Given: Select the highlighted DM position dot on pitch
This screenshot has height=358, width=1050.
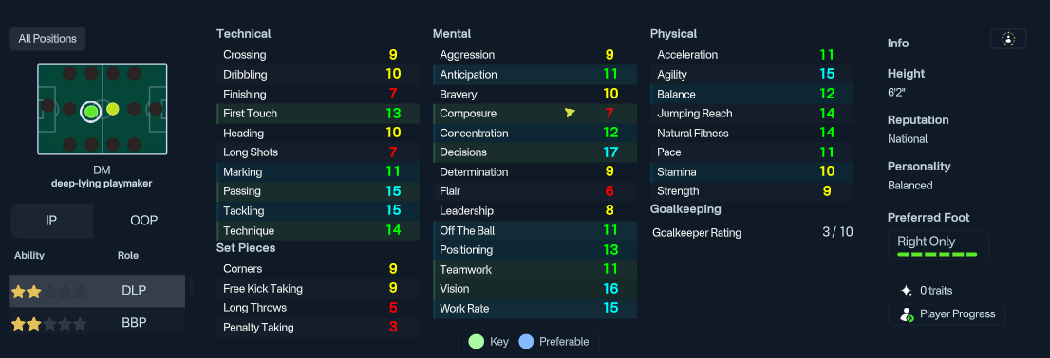Looking at the screenshot, I should tap(90, 111).
